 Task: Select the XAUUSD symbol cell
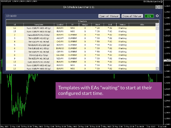[x=60, y=55]
